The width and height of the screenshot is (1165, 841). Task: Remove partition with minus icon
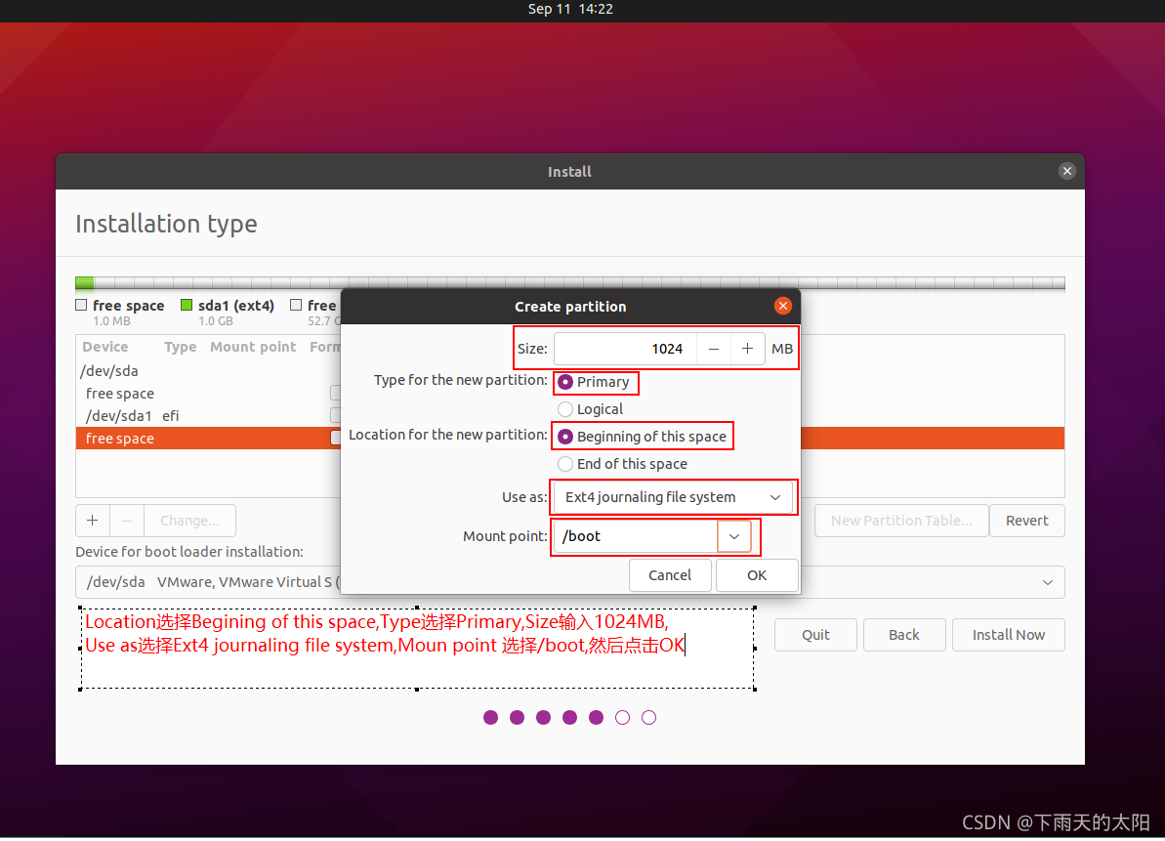pos(127,520)
